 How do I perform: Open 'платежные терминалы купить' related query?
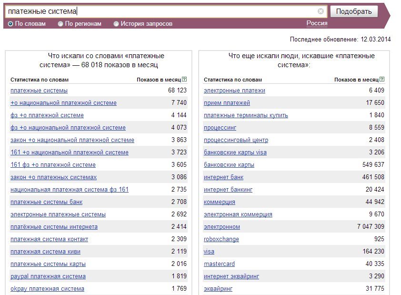246,115
